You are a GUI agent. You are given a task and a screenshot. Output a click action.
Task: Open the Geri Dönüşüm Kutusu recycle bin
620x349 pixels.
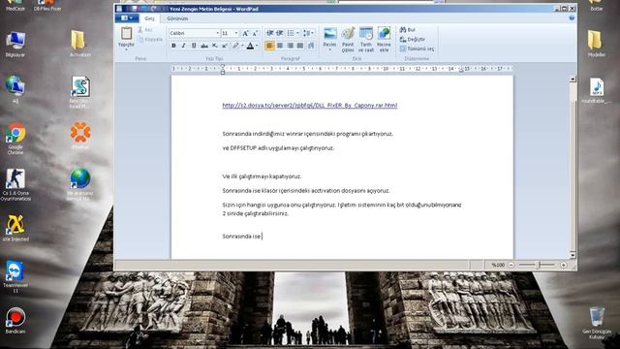[596, 323]
